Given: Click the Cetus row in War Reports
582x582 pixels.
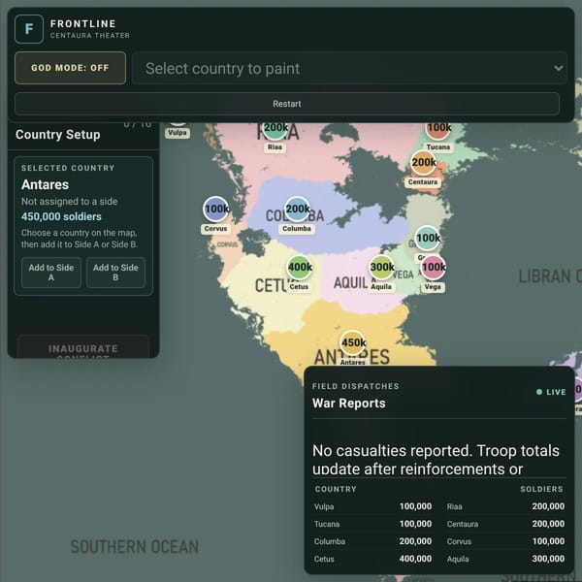Looking at the screenshot, I should pos(373,559).
